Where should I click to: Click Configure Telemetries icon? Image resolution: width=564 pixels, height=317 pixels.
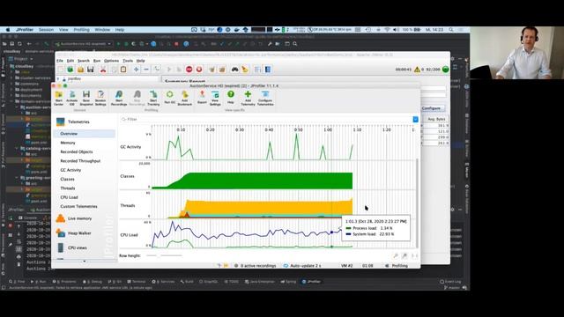pos(265,98)
